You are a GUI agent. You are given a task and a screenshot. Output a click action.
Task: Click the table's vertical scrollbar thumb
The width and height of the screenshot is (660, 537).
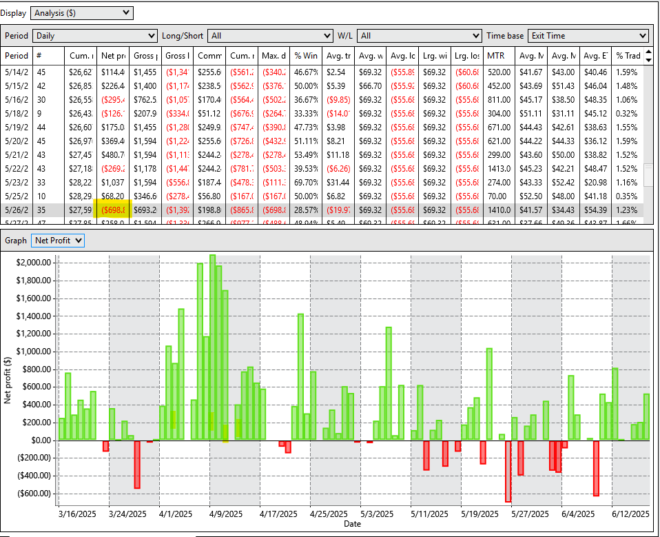[649, 175]
